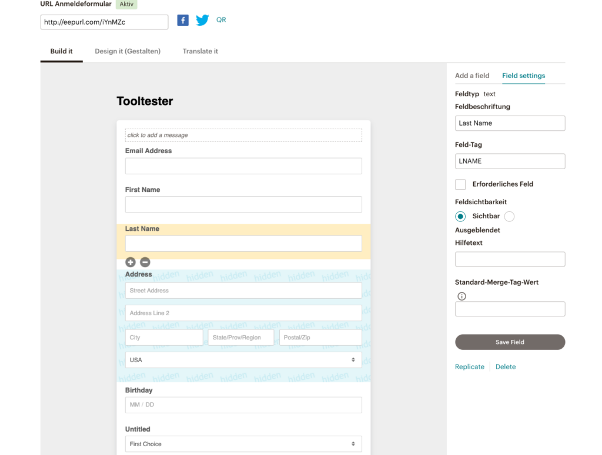Click the City field

[164, 338]
